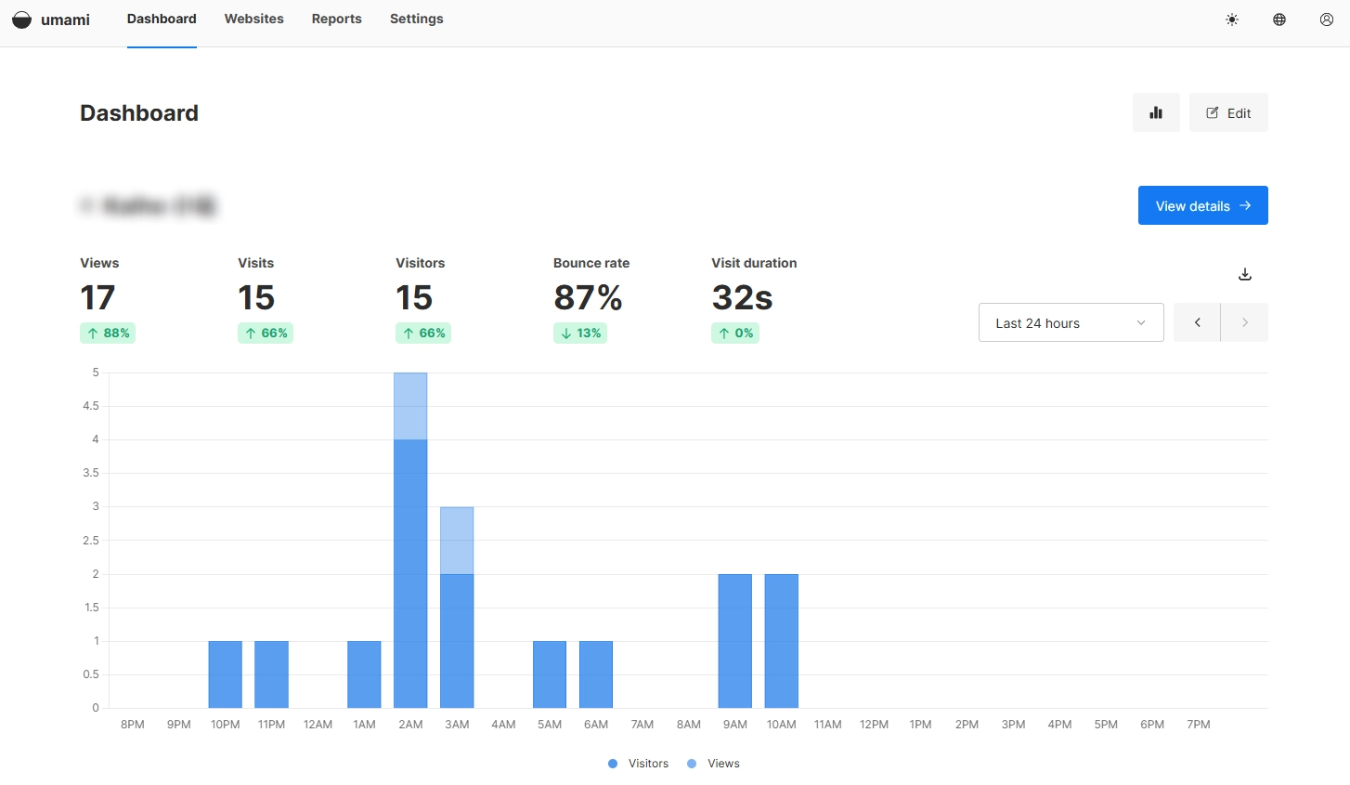
Task: Open the Websites tab
Action: (253, 19)
